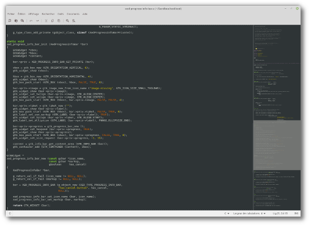The height and width of the screenshot is (226, 310).
Task: Open the C language selector dropdown
Action: (x=226, y=214)
